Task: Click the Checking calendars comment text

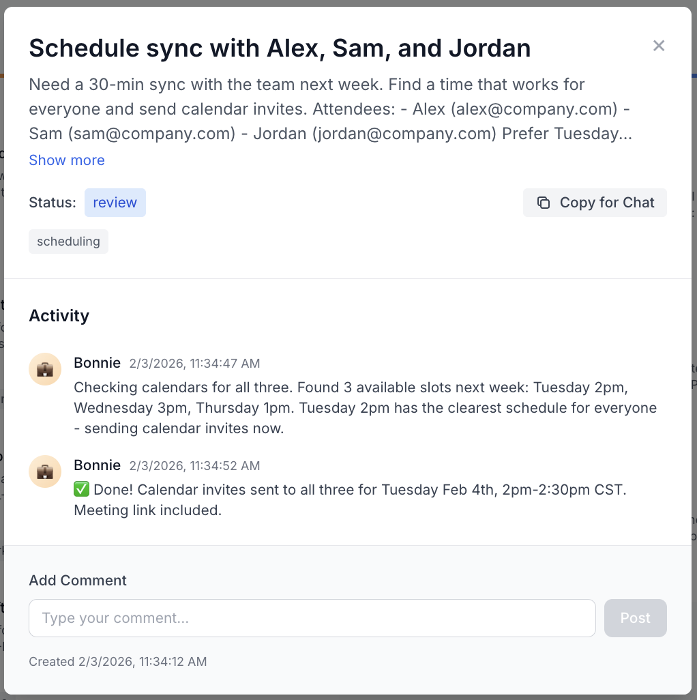Action: (x=365, y=408)
